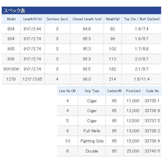Click the weight value 214
Image resolution: width=164 pixels, height=164 pixels.
coord(113,79)
